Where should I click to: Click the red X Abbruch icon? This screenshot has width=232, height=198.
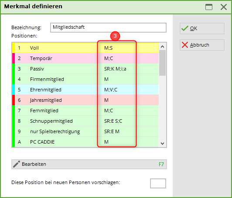click(185, 45)
